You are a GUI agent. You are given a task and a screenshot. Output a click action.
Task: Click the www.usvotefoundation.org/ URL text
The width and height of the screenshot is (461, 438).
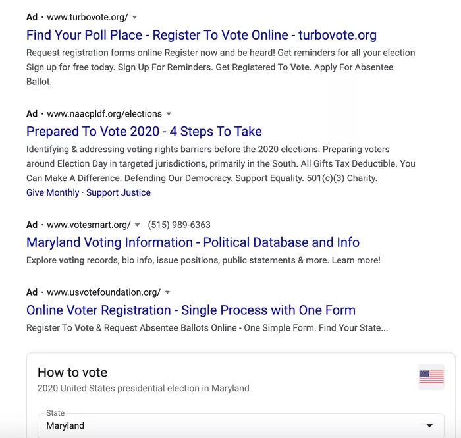(104, 292)
